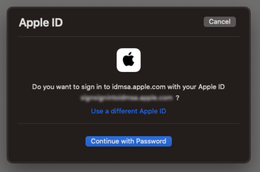Dismiss the sign-in dialog with Cancel
This screenshot has height=172, width=260.
[x=220, y=22]
